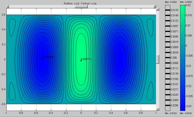Viewport: 194px width, 117px height.
Task: Click the 0.0176 contour legend bar
Action: pyautogui.click(x=168, y=10)
